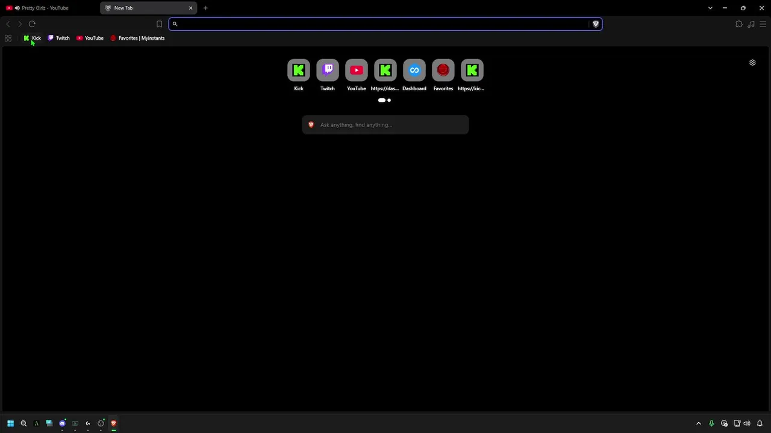Open Twitch bookmark in bookmarks bar
This screenshot has width=771, height=433.
coord(58,38)
